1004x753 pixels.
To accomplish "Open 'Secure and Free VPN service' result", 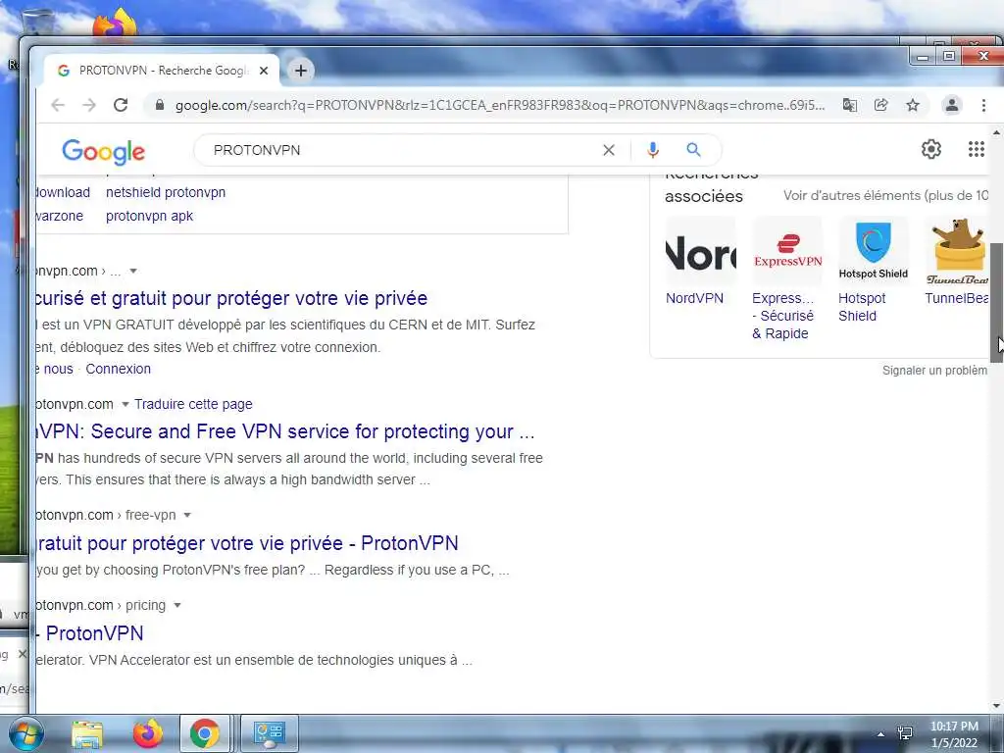I will [x=285, y=431].
